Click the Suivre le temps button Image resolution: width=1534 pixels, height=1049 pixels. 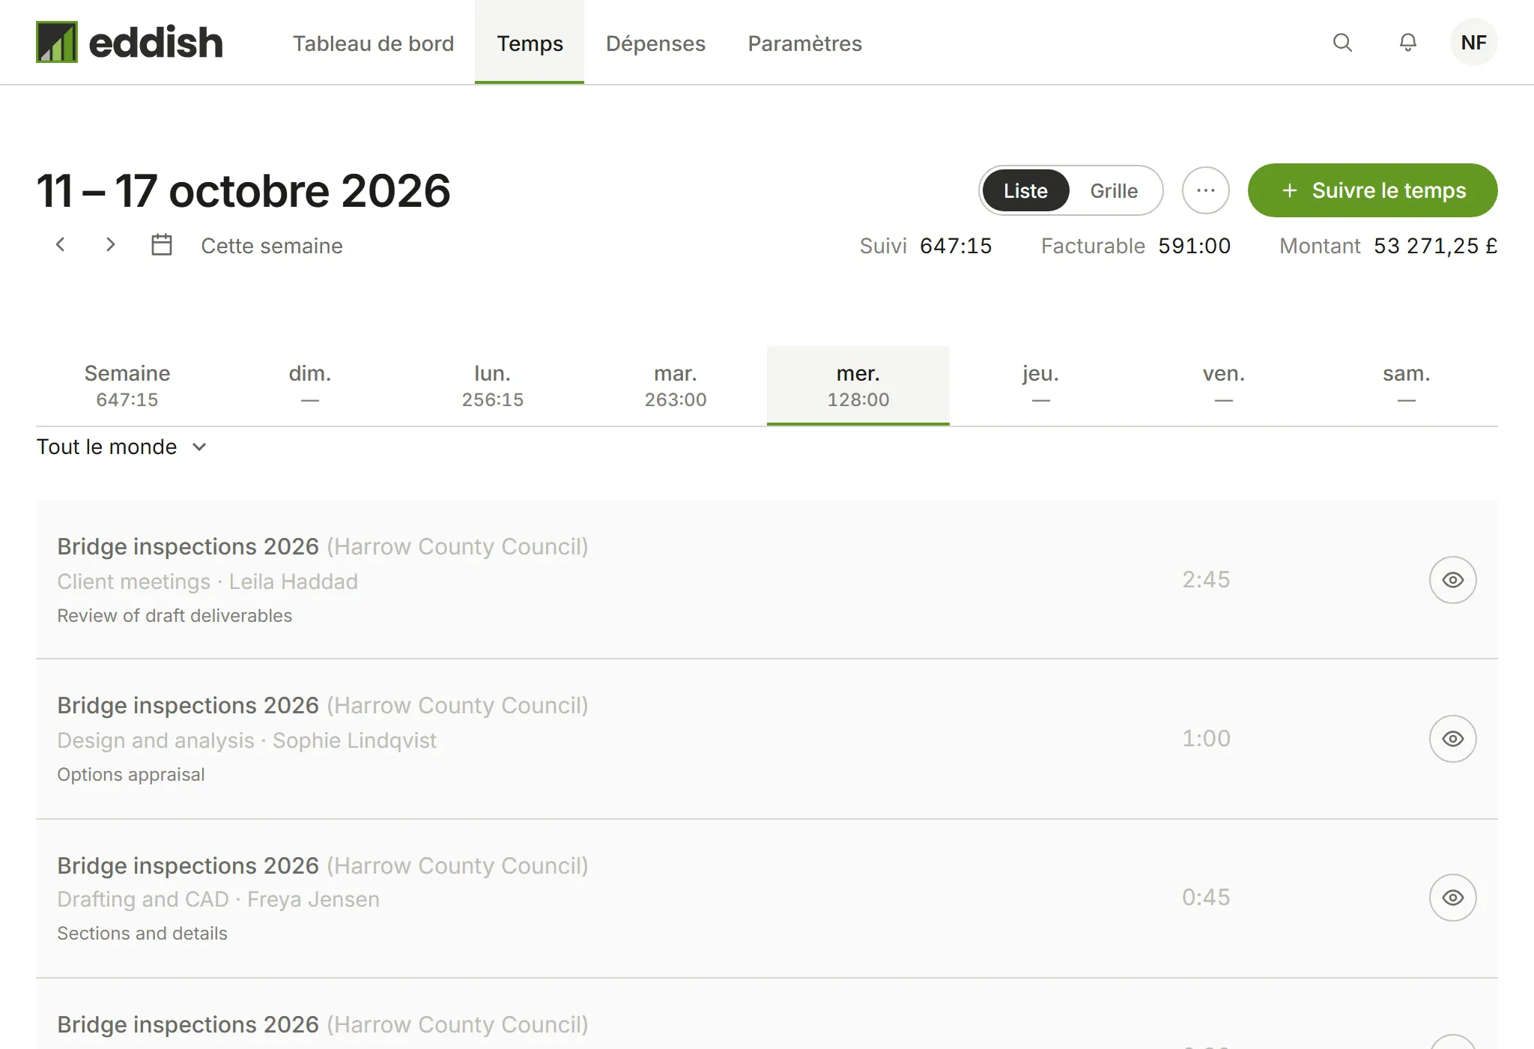(x=1372, y=190)
